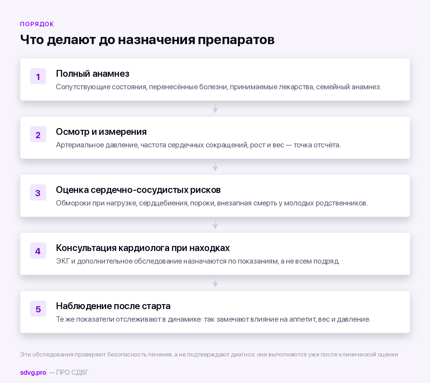
Task: Click heading 'Что делают до назначения препаратов'
Action: pos(147,39)
